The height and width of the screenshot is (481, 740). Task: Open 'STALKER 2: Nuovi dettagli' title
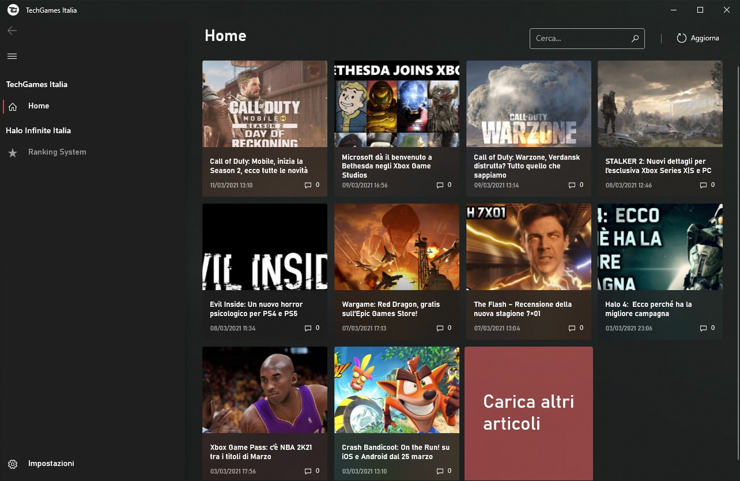(x=658, y=166)
